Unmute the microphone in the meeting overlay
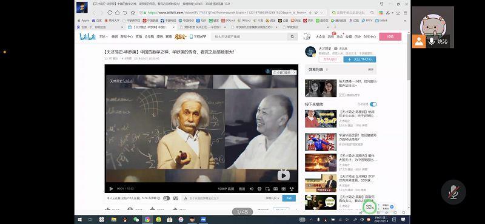485x224 pixels. [453, 192]
